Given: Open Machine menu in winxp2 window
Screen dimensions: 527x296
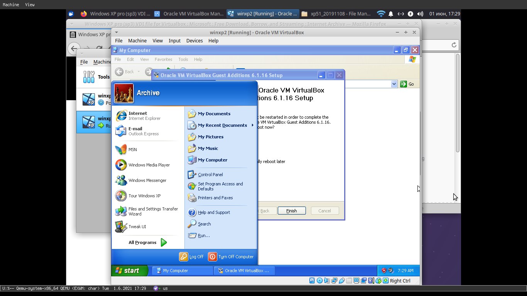Looking at the screenshot, I should (x=137, y=40).
